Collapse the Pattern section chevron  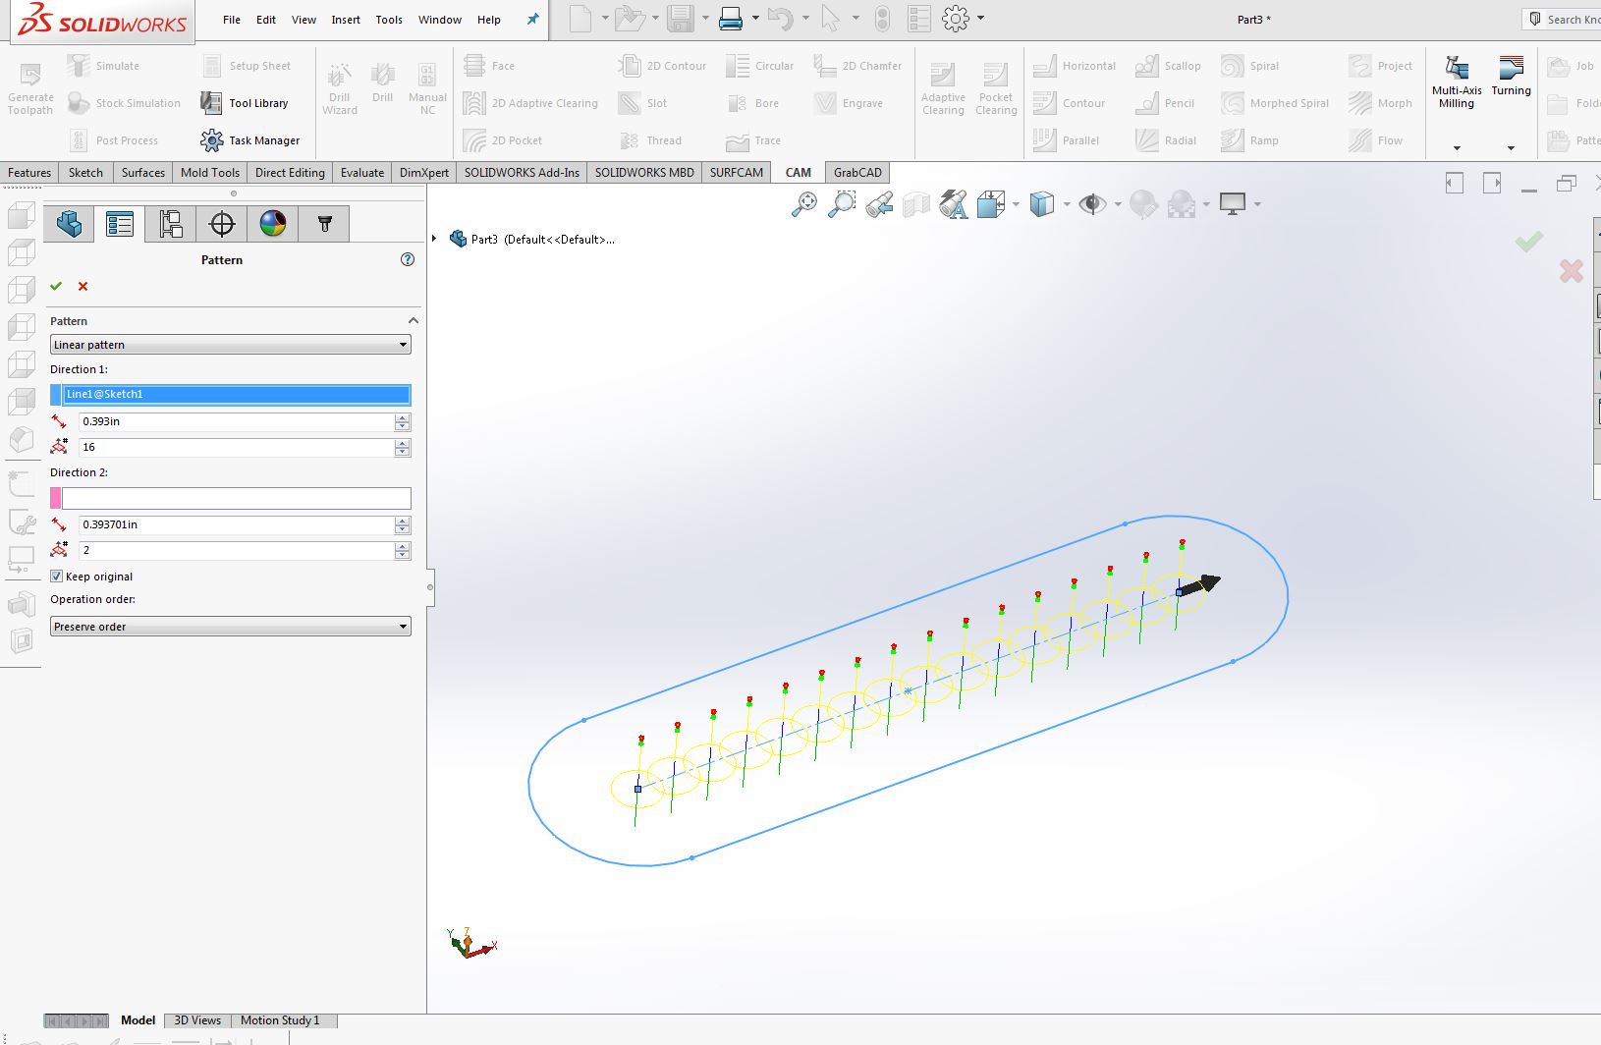tap(414, 321)
